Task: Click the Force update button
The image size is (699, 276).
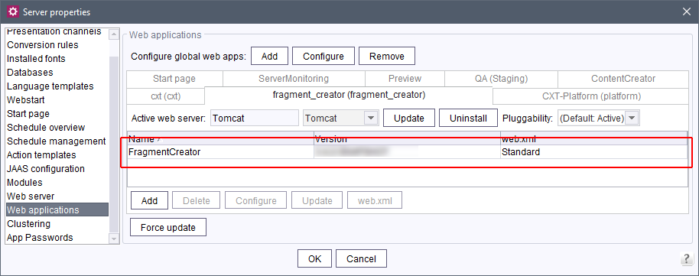Action: (168, 227)
